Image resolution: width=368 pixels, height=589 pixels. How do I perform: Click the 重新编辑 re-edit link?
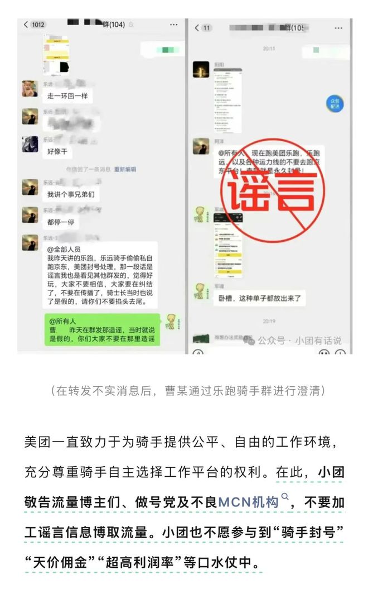125,169
